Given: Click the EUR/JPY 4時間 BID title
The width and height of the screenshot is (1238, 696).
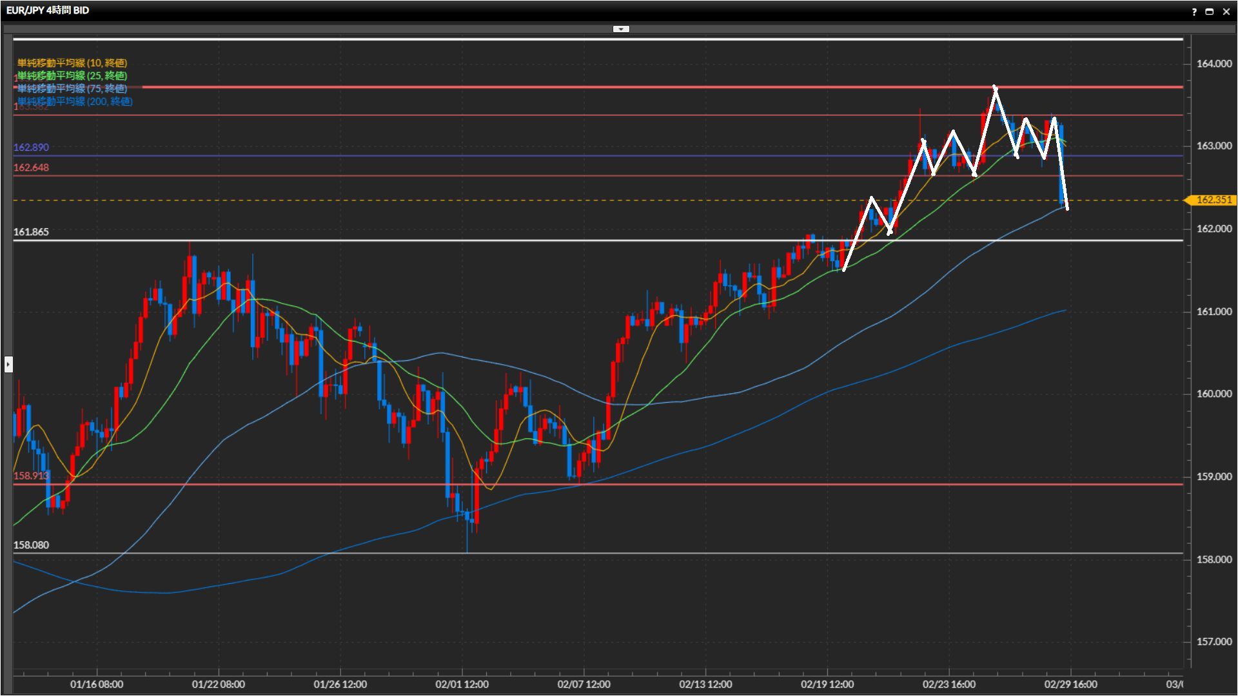Looking at the screenshot, I should tap(48, 10).
